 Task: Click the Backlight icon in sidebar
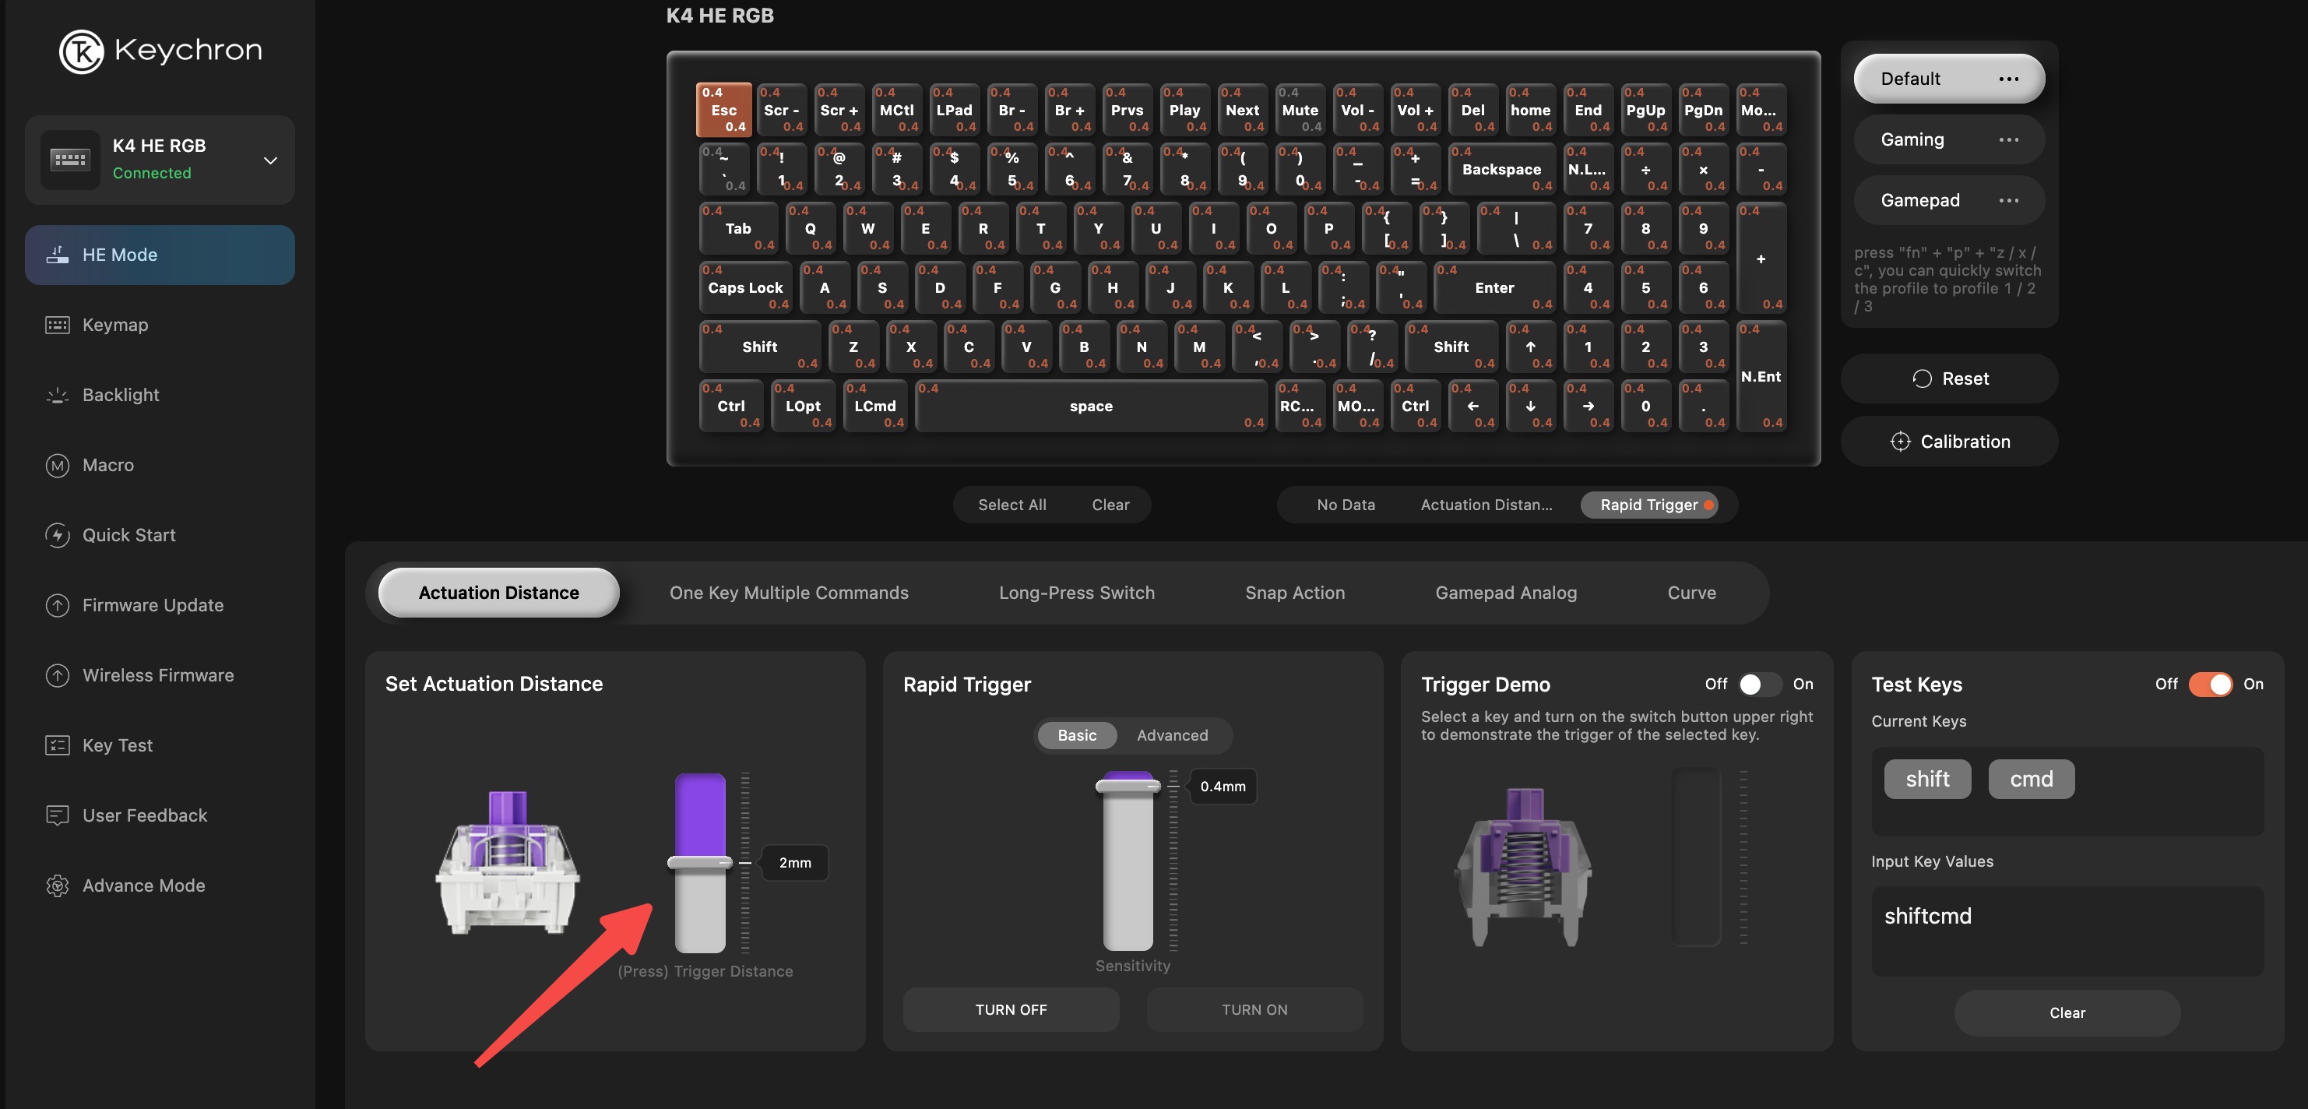pos(58,395)
